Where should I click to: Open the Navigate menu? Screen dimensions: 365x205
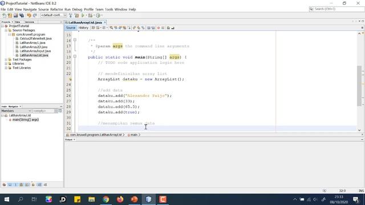pos(30,9)
